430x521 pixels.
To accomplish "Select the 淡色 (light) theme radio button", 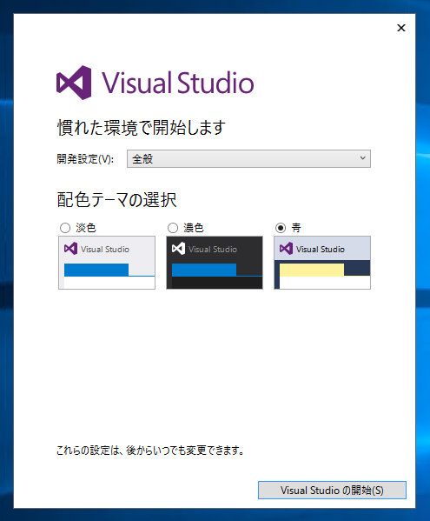I will click(x=65, y=228).
